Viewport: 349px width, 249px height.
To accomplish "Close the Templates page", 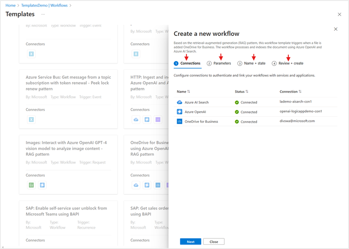I will (339, 14).
